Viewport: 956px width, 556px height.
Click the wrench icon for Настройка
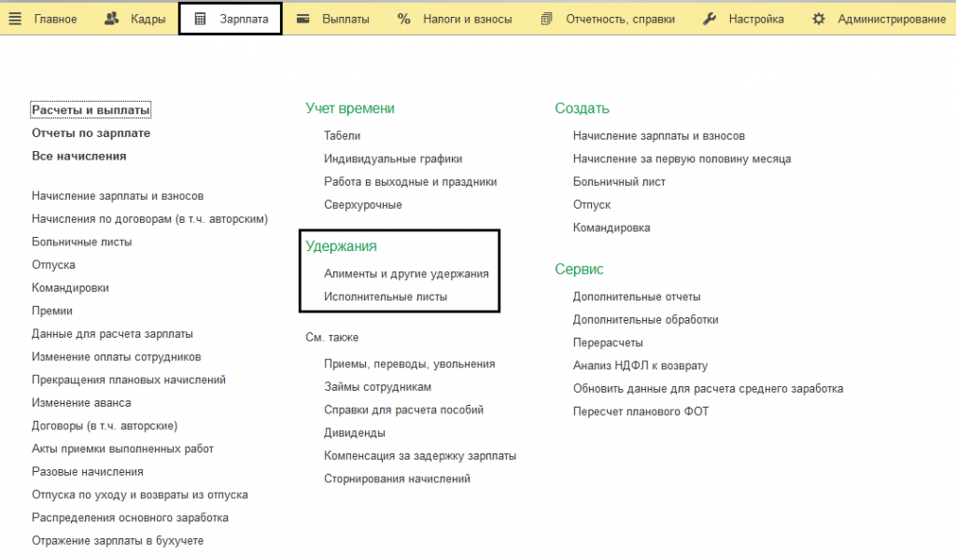click(x=710, y=19)
